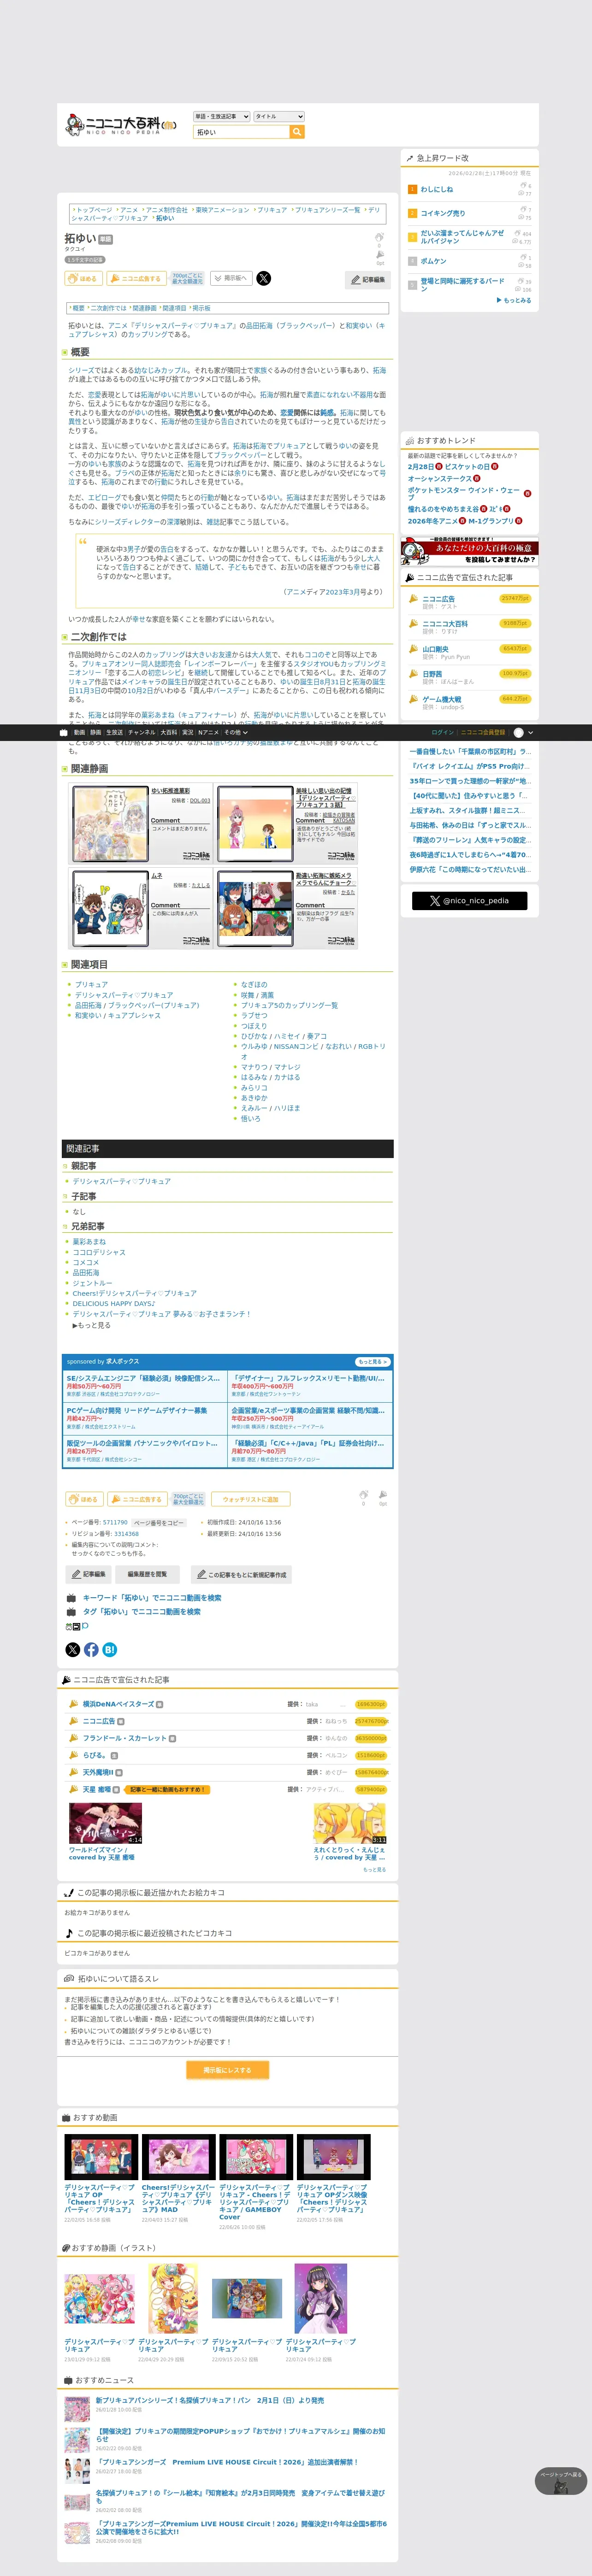
Task: Open trending word わしにしね
Action: pos(437,189)
